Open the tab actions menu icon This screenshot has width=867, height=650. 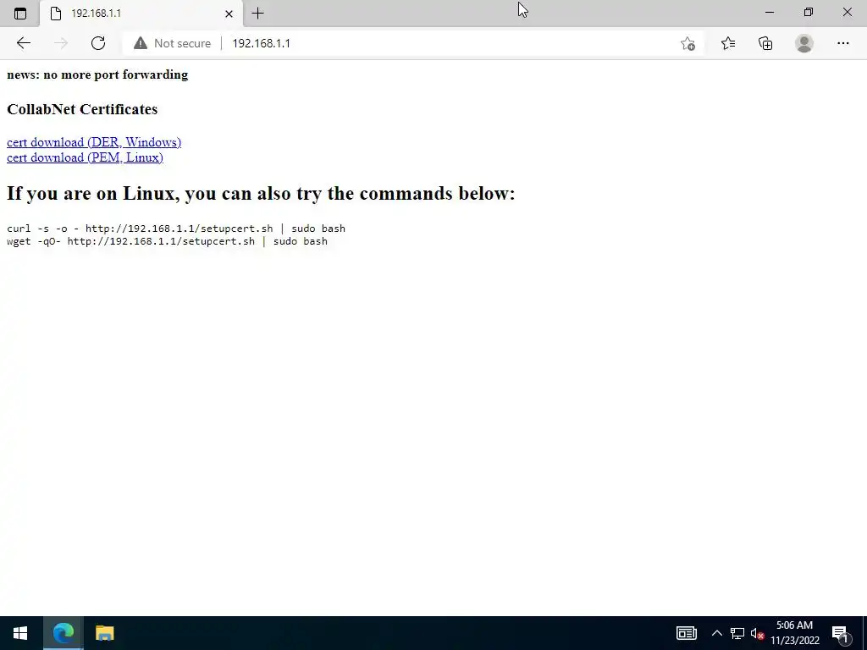point(20,14)
